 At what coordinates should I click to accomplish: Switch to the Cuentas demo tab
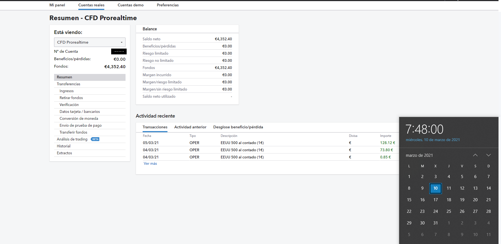[x=130, y=5]
